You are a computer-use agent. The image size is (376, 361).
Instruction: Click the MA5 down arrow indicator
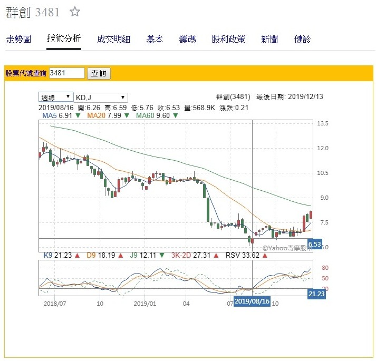(x=78, y=115)
